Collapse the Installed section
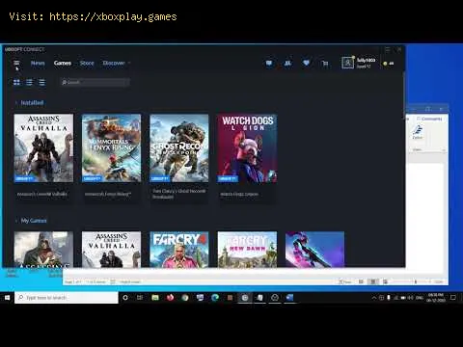463x347 pixels. (16, 103)
